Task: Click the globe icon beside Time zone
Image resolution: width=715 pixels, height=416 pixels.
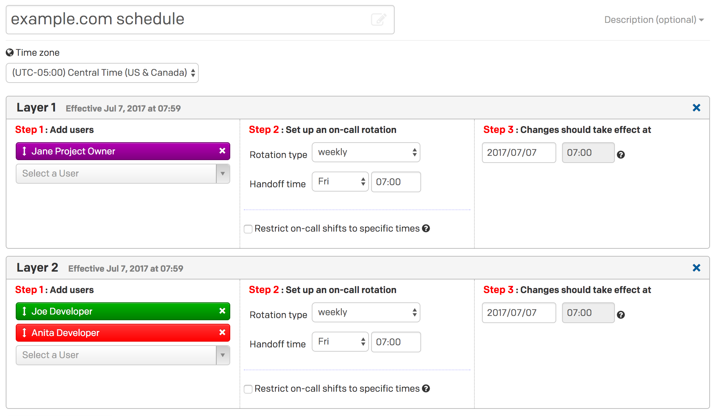Action: (x=10, y=53)
